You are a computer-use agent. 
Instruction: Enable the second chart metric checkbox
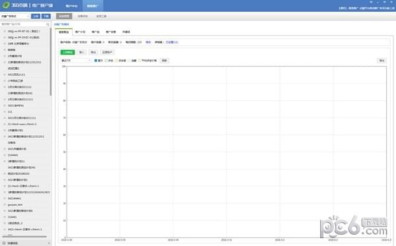[106, 61]
